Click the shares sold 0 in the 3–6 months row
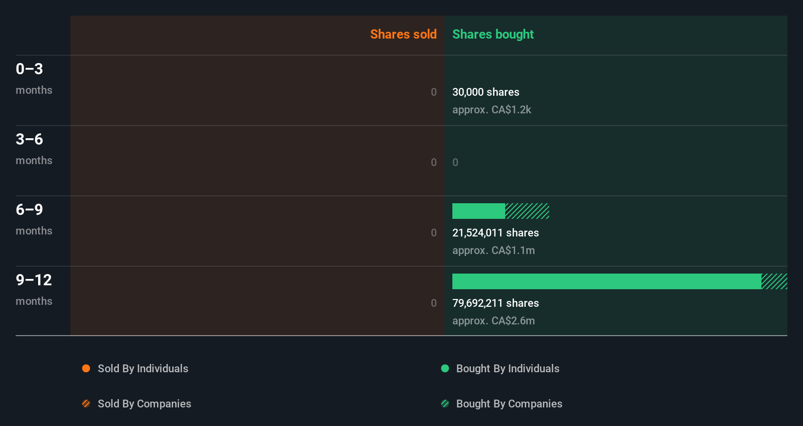The image size is (803, 426). (434, 162)
